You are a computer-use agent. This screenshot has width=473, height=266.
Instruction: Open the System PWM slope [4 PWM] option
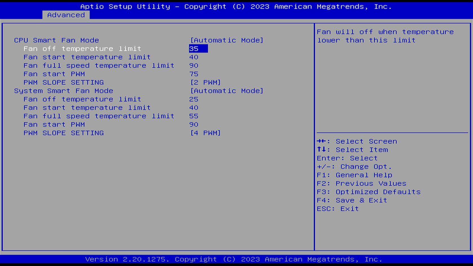pos(206,133)
